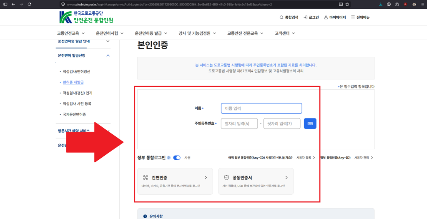Expand the 교통안전교육 menu
427x219 pixels.
pyautogui.click(x=71, y=33)
